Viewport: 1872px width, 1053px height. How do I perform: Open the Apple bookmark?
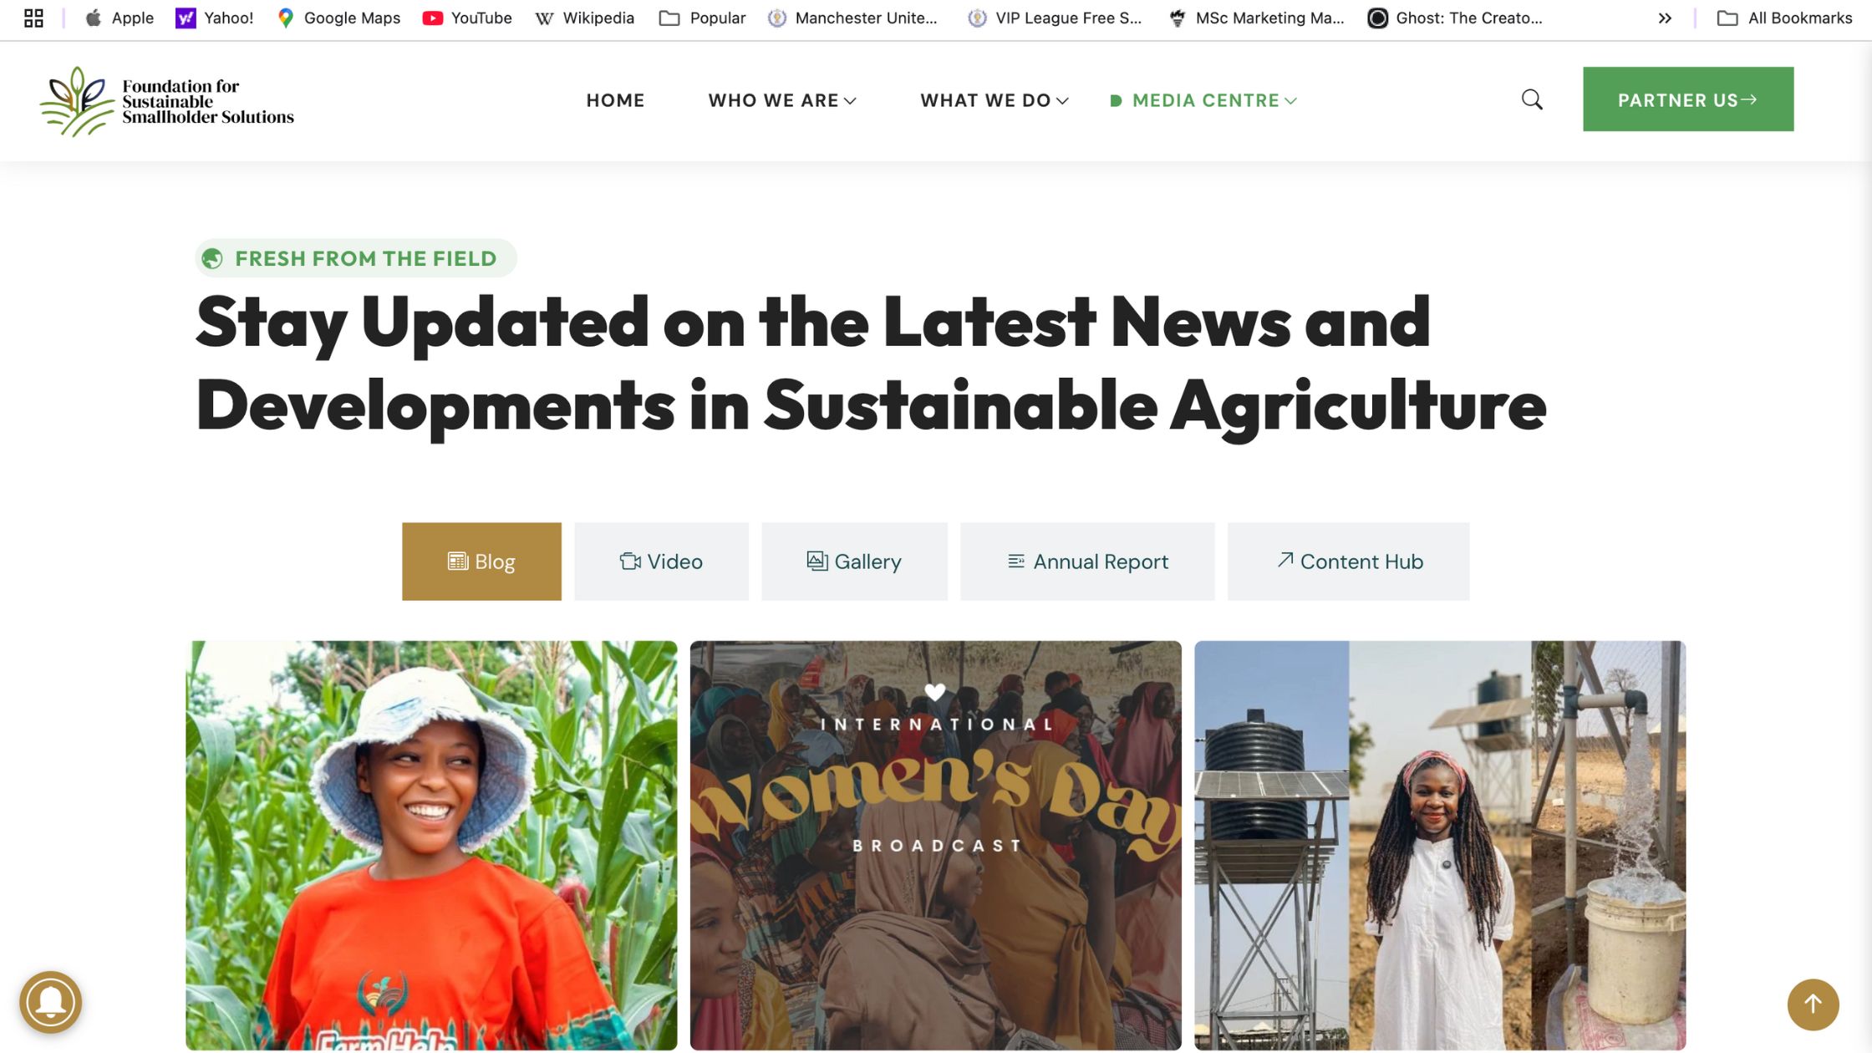click(x=120, y=18)
